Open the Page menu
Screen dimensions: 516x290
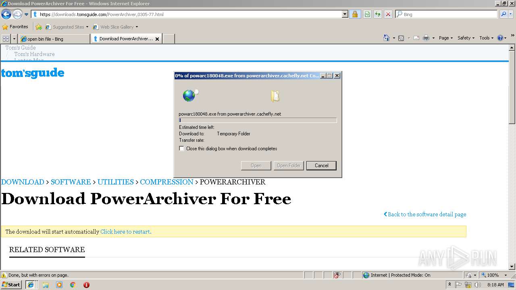[445, 38]
